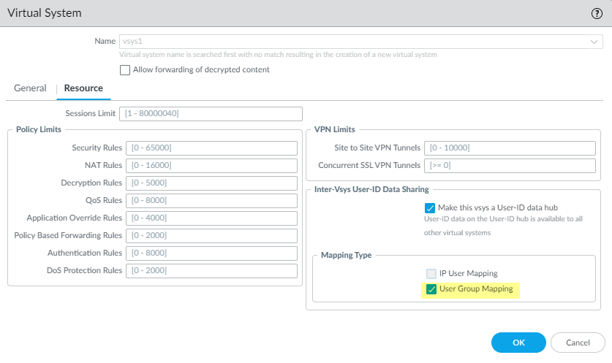This screenshot has height=363, width=612.
Task: Click the NAT Rules input box
Action: [x=211, y=165]
